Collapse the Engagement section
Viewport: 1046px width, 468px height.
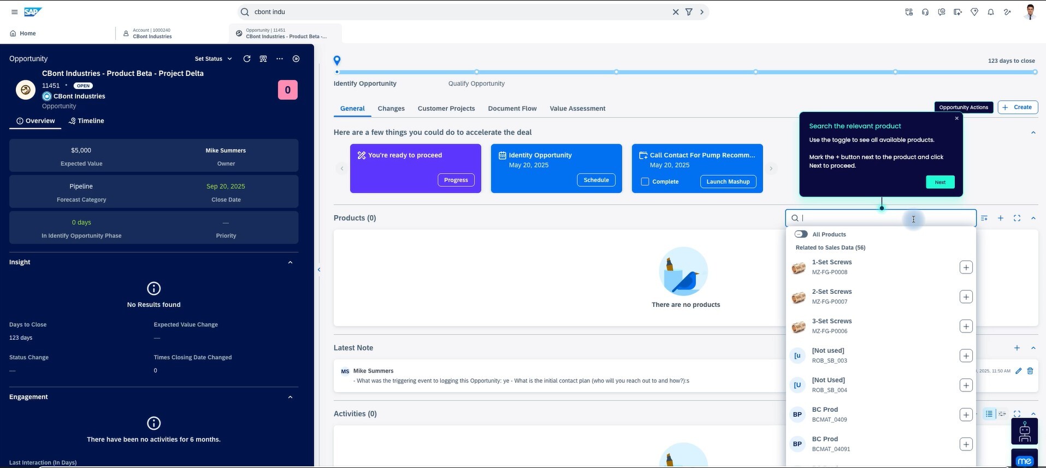(x=290, y=397)
